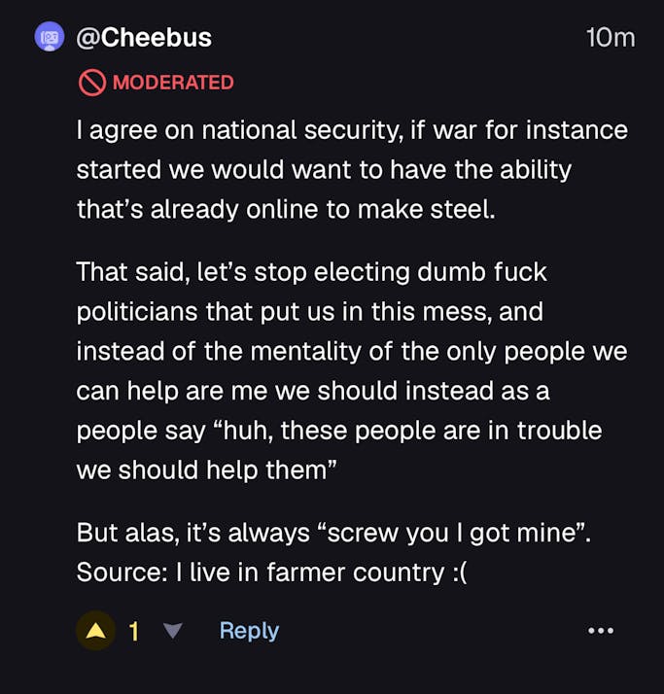Click the "Source: I live in farmer country" line
Viewport: 664px width, 694px height.
click(261, 572)
